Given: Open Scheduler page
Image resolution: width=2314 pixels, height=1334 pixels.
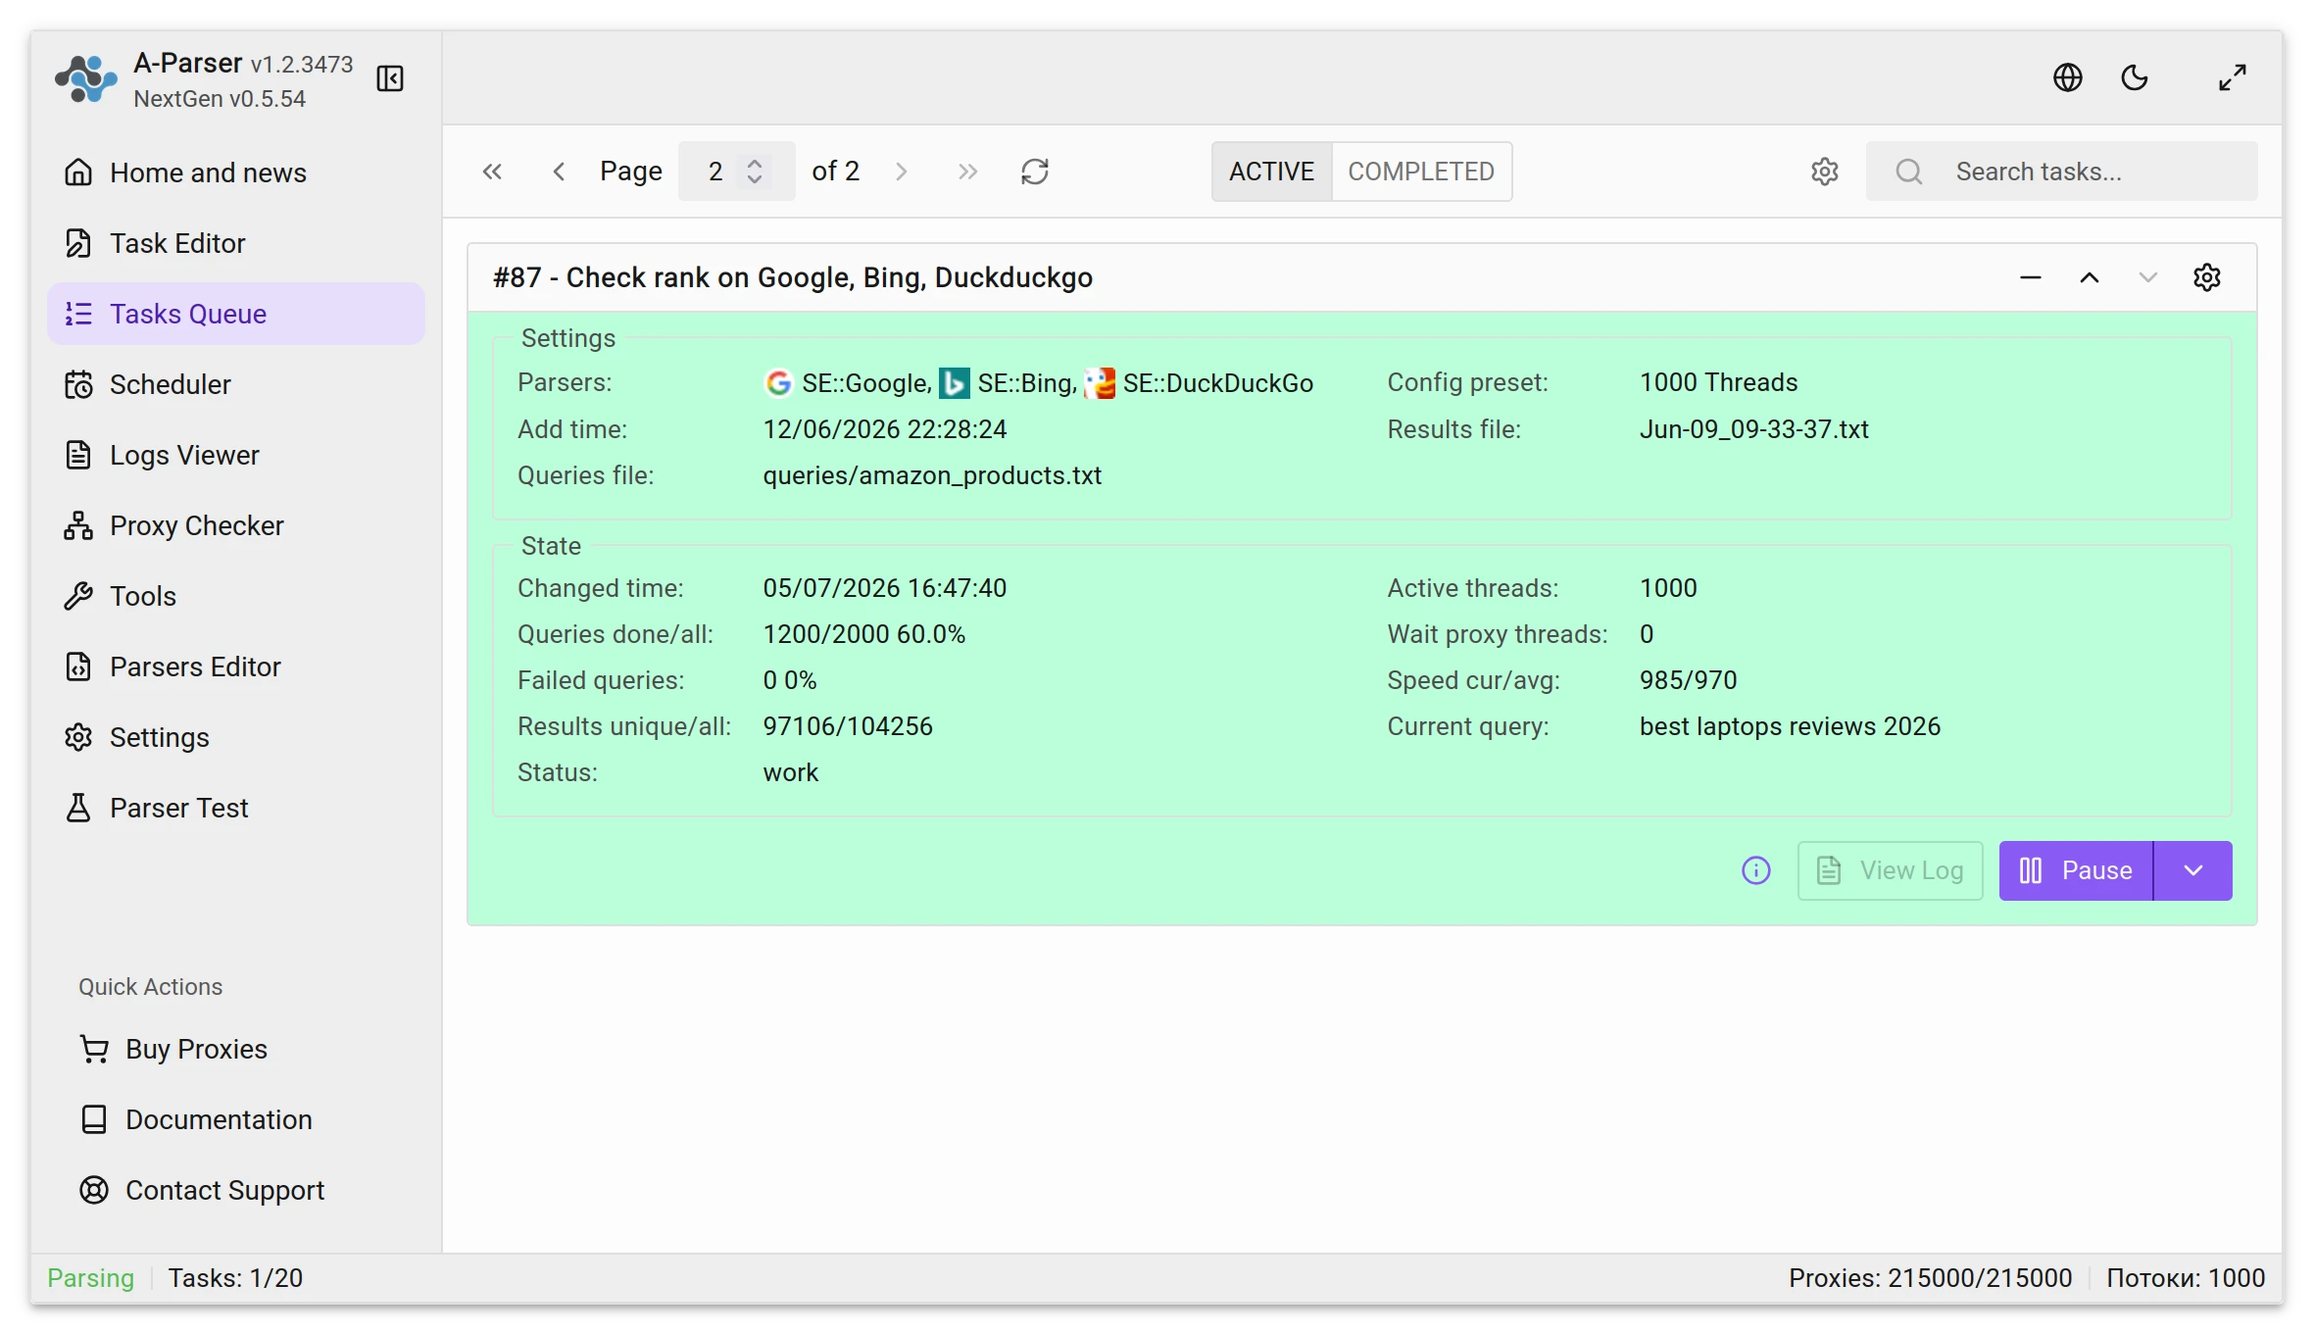Looking at the screenshot, I should 236,384.
